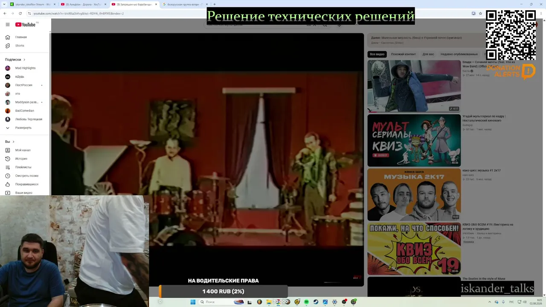
Task: Open История in the sidebar
Action: [26, 159]
